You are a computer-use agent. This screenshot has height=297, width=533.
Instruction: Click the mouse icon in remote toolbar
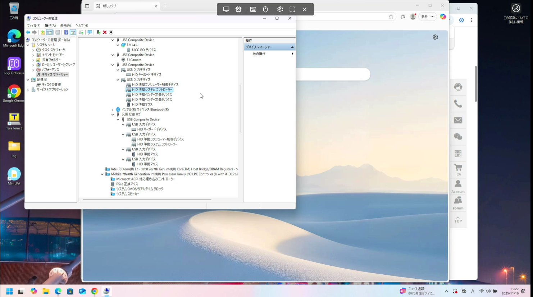click(265, 9)
